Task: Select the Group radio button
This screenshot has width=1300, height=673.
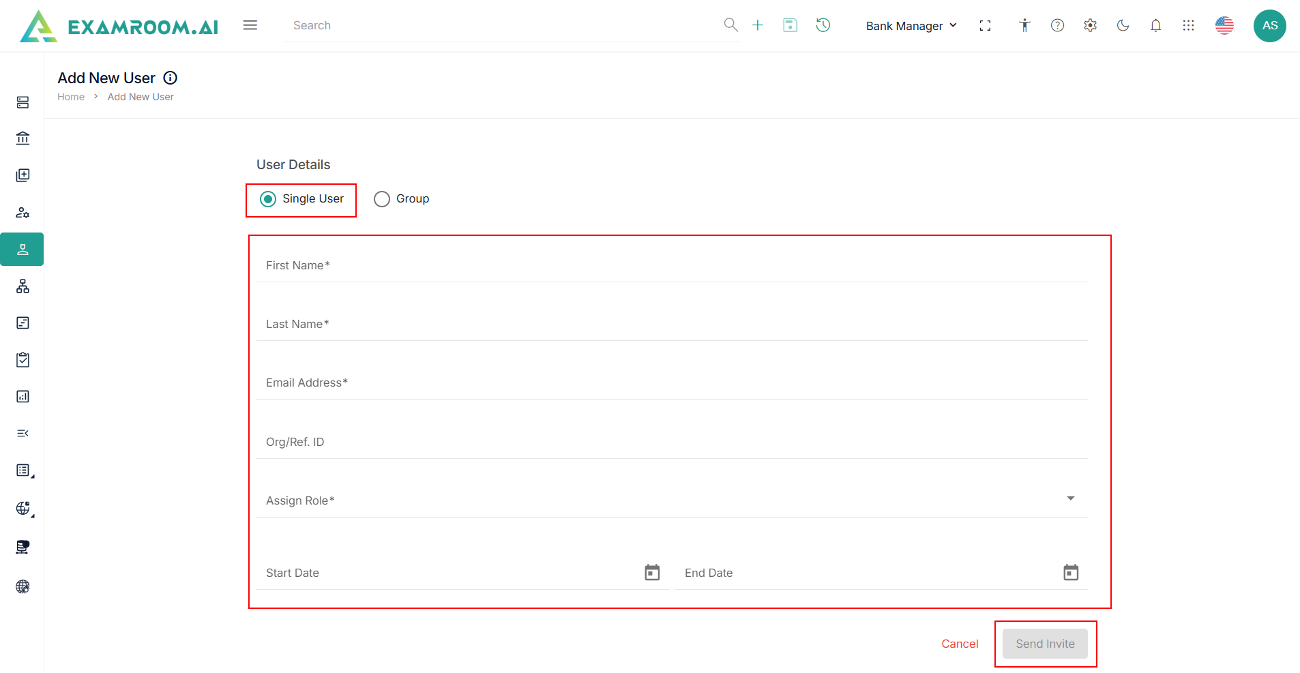Action: click(382, 199)
